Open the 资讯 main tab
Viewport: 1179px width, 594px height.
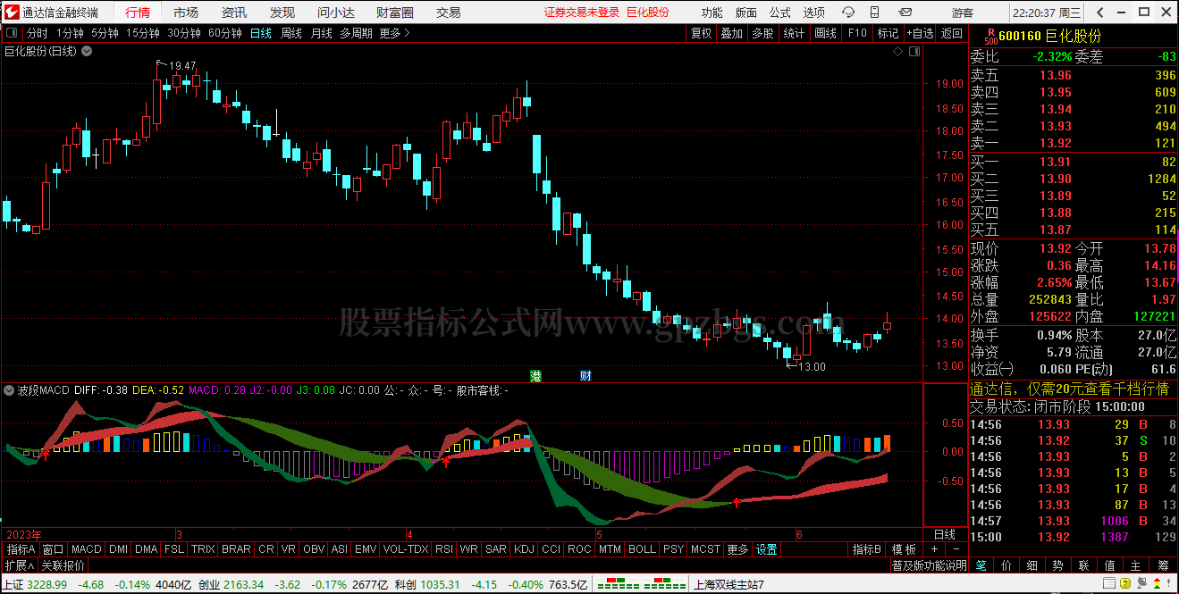pyautogui.click(x=234, y=13)
